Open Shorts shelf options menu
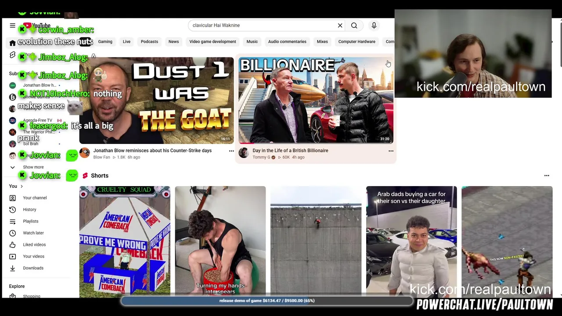562x316 pixels. pos(547,176)
